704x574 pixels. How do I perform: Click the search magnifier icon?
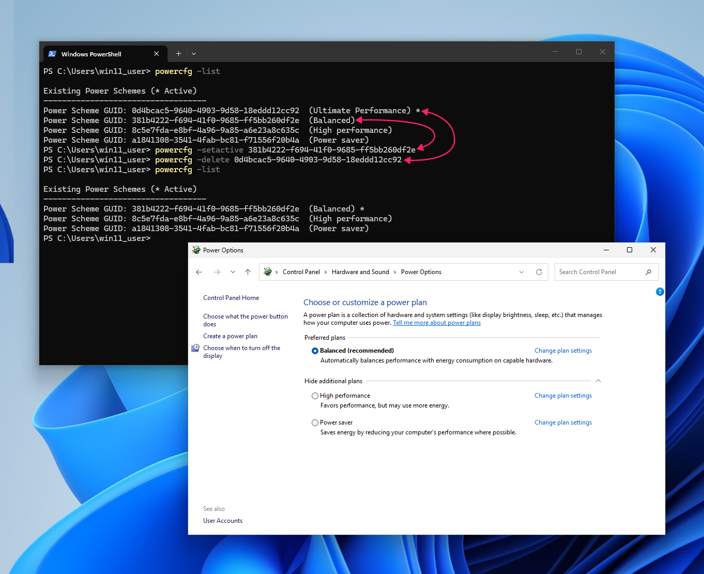coord(648,272)
